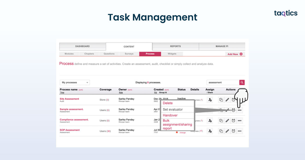Select Delete from the popup menu
Screen dimensions: 305x160
point(168,103)
